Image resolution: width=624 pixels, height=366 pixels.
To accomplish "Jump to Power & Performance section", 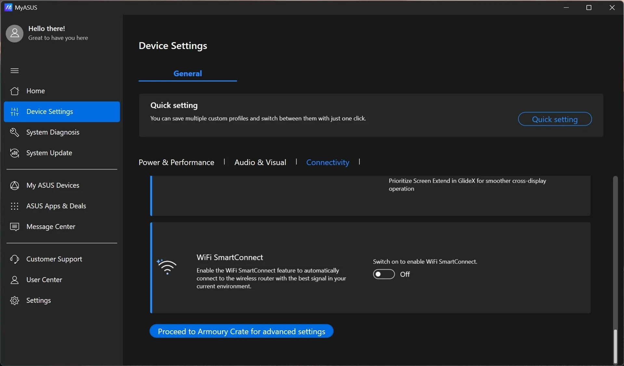I will (176, 162).
